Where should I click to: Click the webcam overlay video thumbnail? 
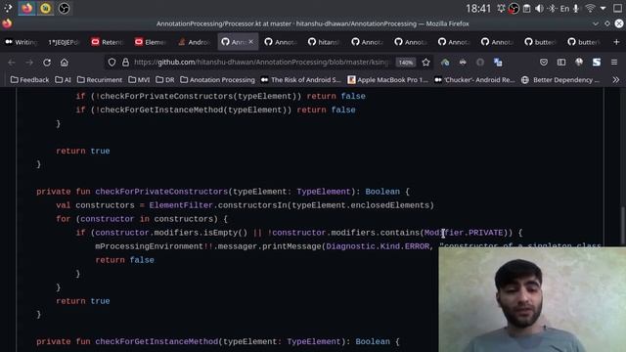point(532,299)
